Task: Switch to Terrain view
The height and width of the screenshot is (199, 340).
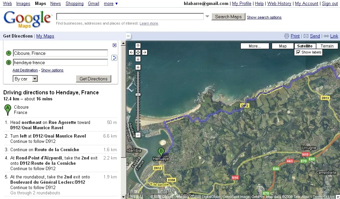Action: point(327,46)
